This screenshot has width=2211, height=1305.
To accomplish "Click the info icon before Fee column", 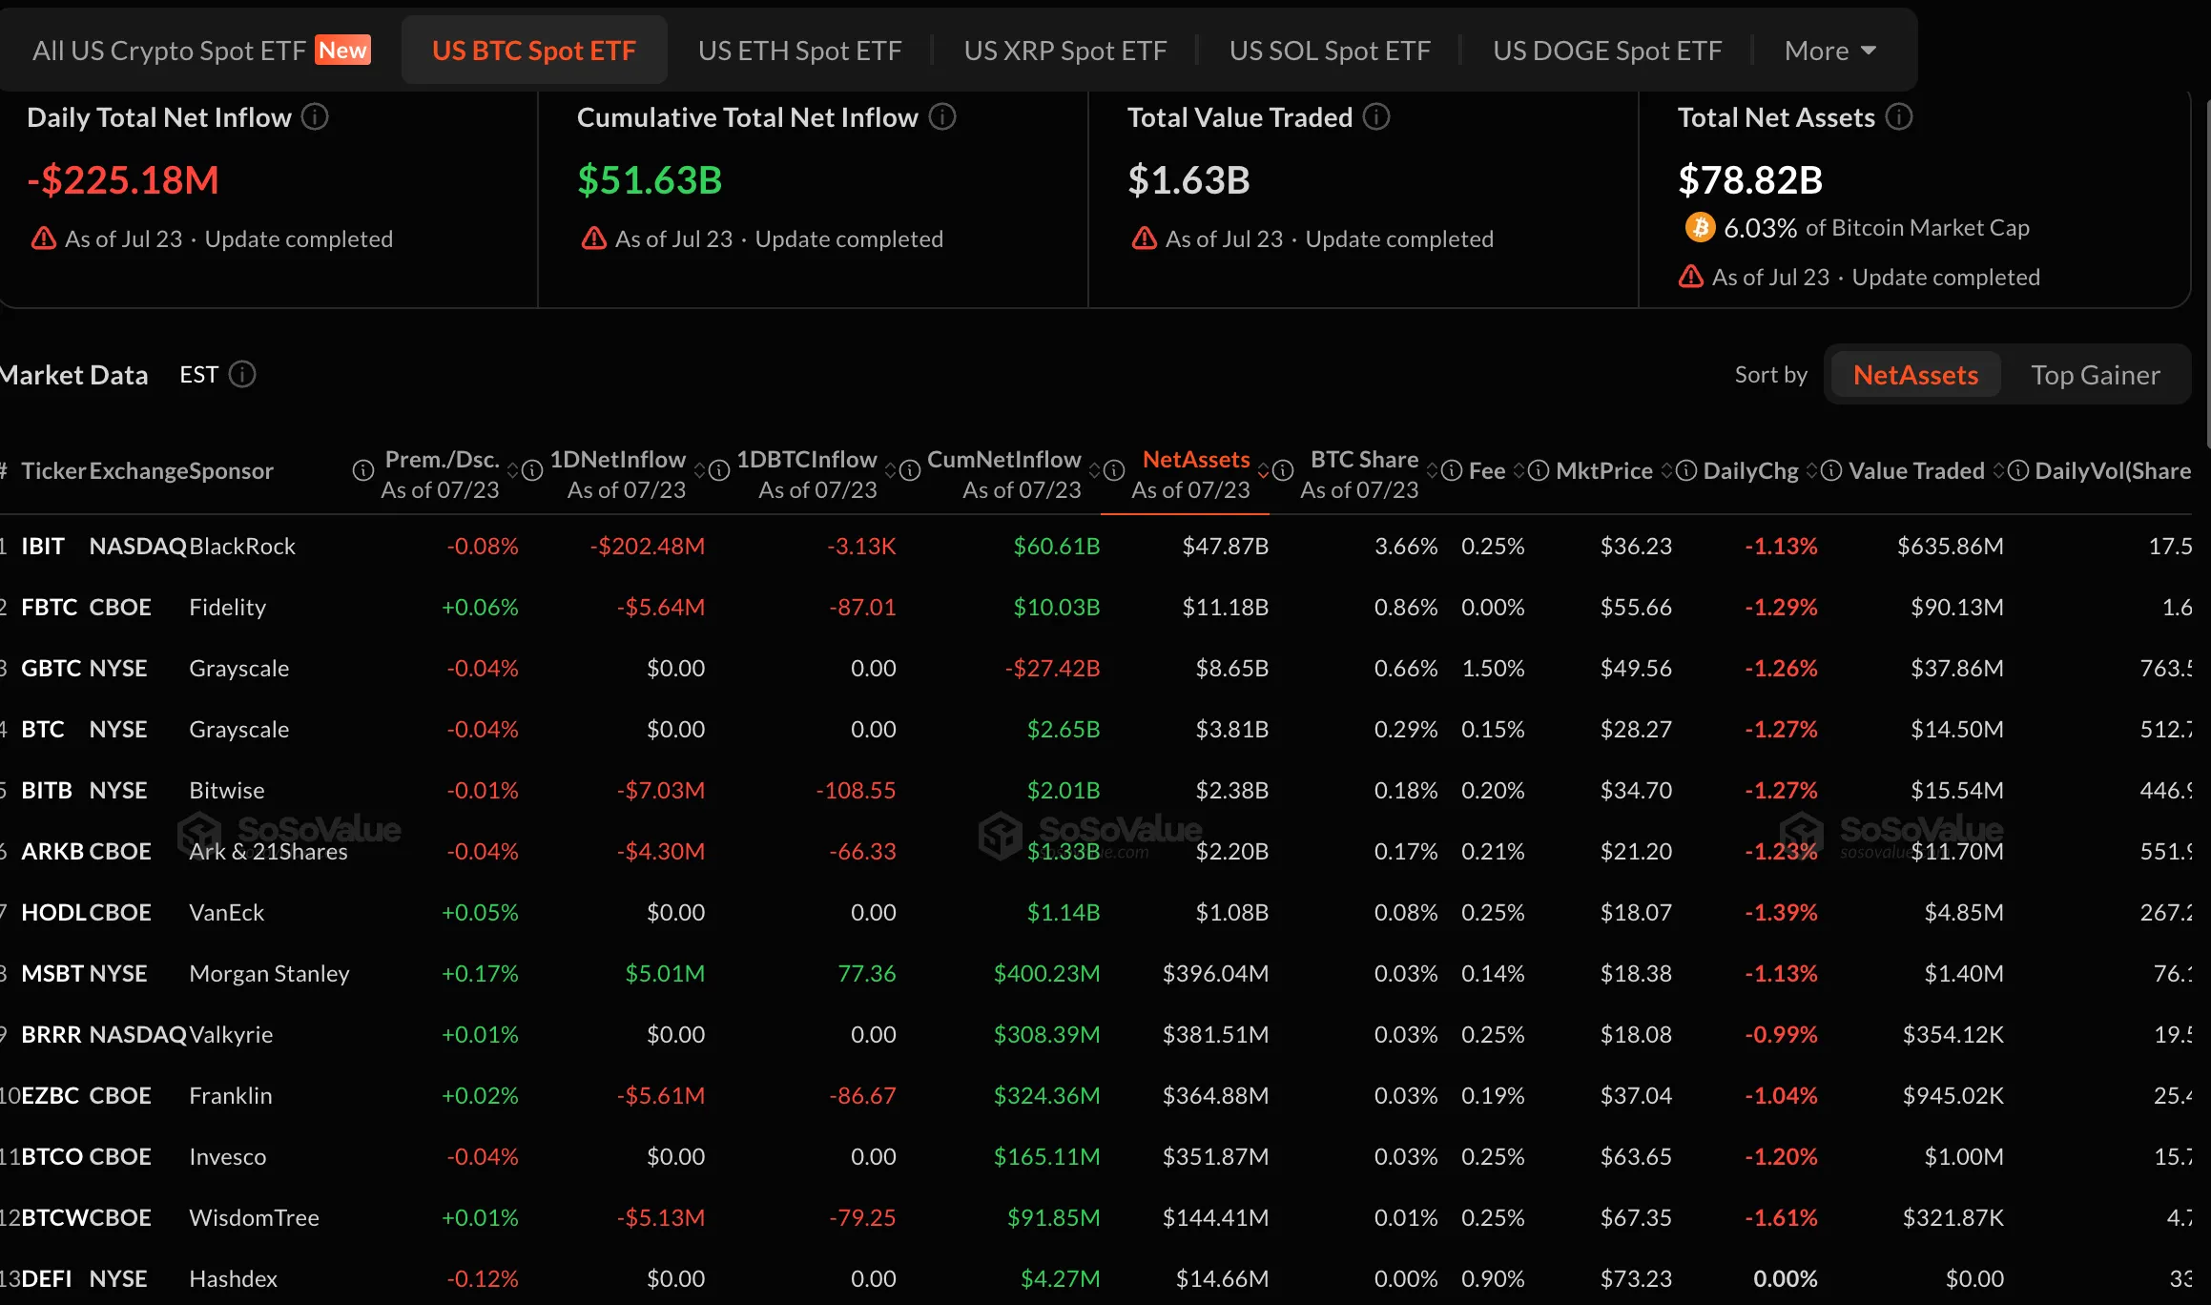I will click(1452, 470).
